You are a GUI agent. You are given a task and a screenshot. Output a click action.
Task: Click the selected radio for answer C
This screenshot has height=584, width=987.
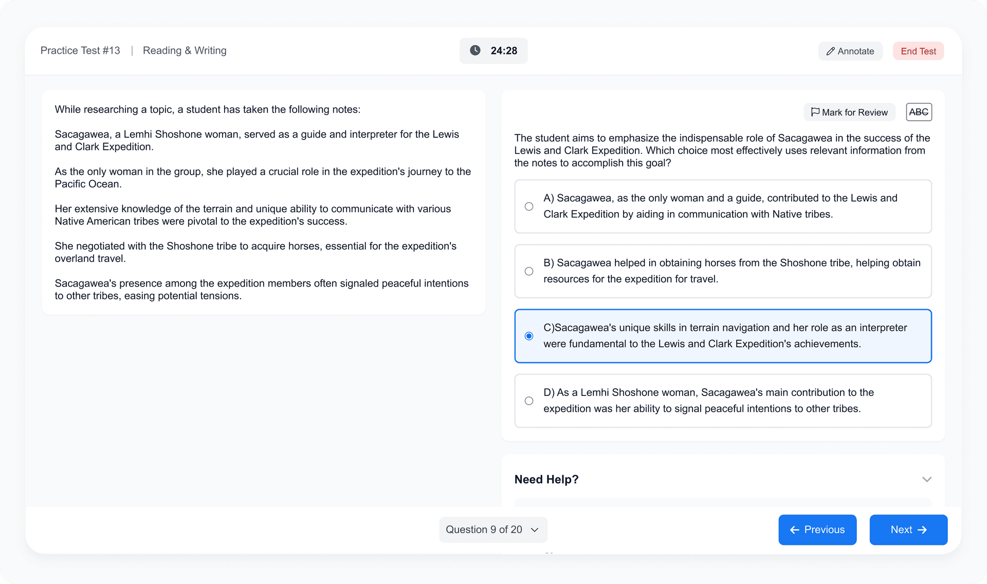[x=529, y=336]
